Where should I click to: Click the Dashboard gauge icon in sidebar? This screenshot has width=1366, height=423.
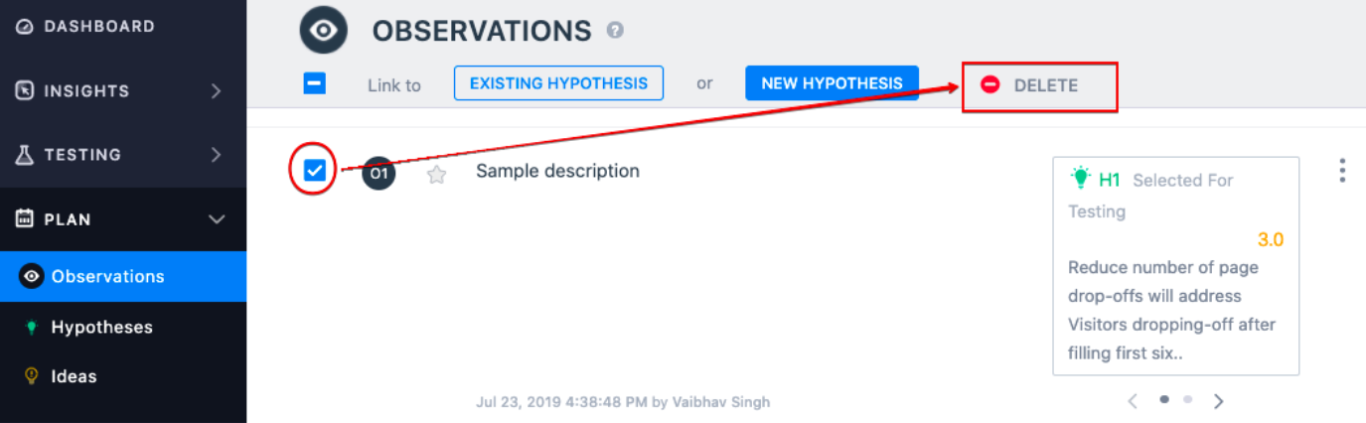25,27
